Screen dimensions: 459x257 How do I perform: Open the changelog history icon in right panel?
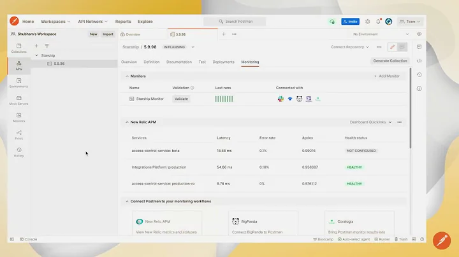pyautogui.click(x=419, y=75)
